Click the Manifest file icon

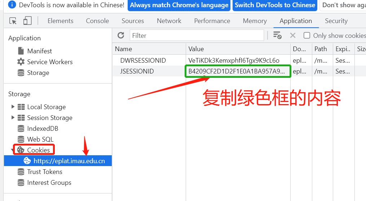(x=21, y=51)
